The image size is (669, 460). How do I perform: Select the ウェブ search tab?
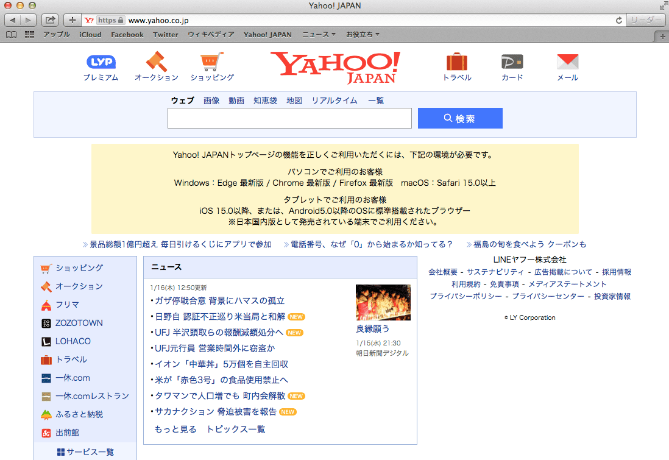[x=182, y=101]
